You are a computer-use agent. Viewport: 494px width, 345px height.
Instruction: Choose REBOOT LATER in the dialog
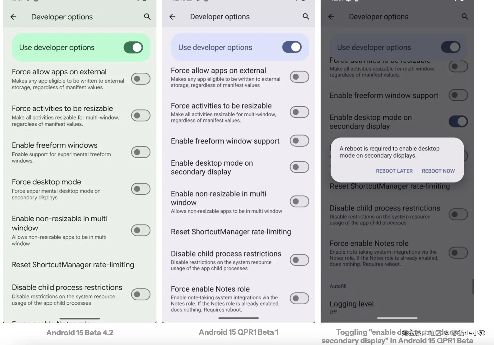click(394, 171)
